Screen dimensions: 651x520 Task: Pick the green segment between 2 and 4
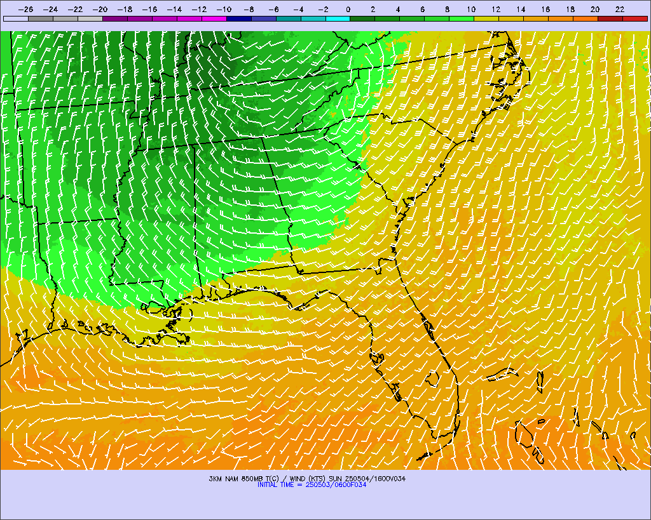[x=387, y=18]
